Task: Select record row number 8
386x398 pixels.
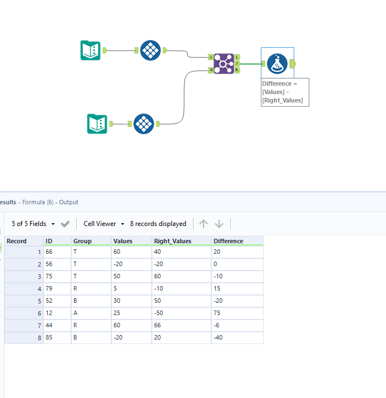Action: tap(24, 338)
